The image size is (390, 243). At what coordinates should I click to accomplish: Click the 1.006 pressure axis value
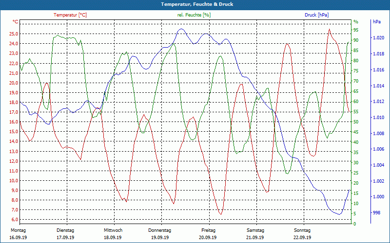(x=379, y=149)
